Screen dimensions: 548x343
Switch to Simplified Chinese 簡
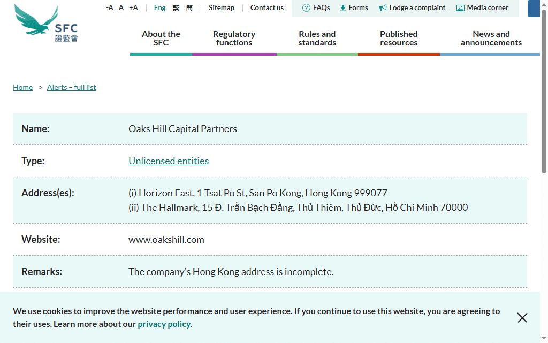click(189, 7)
